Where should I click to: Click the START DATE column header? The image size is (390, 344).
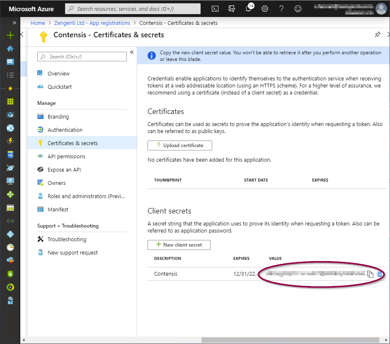256,180
